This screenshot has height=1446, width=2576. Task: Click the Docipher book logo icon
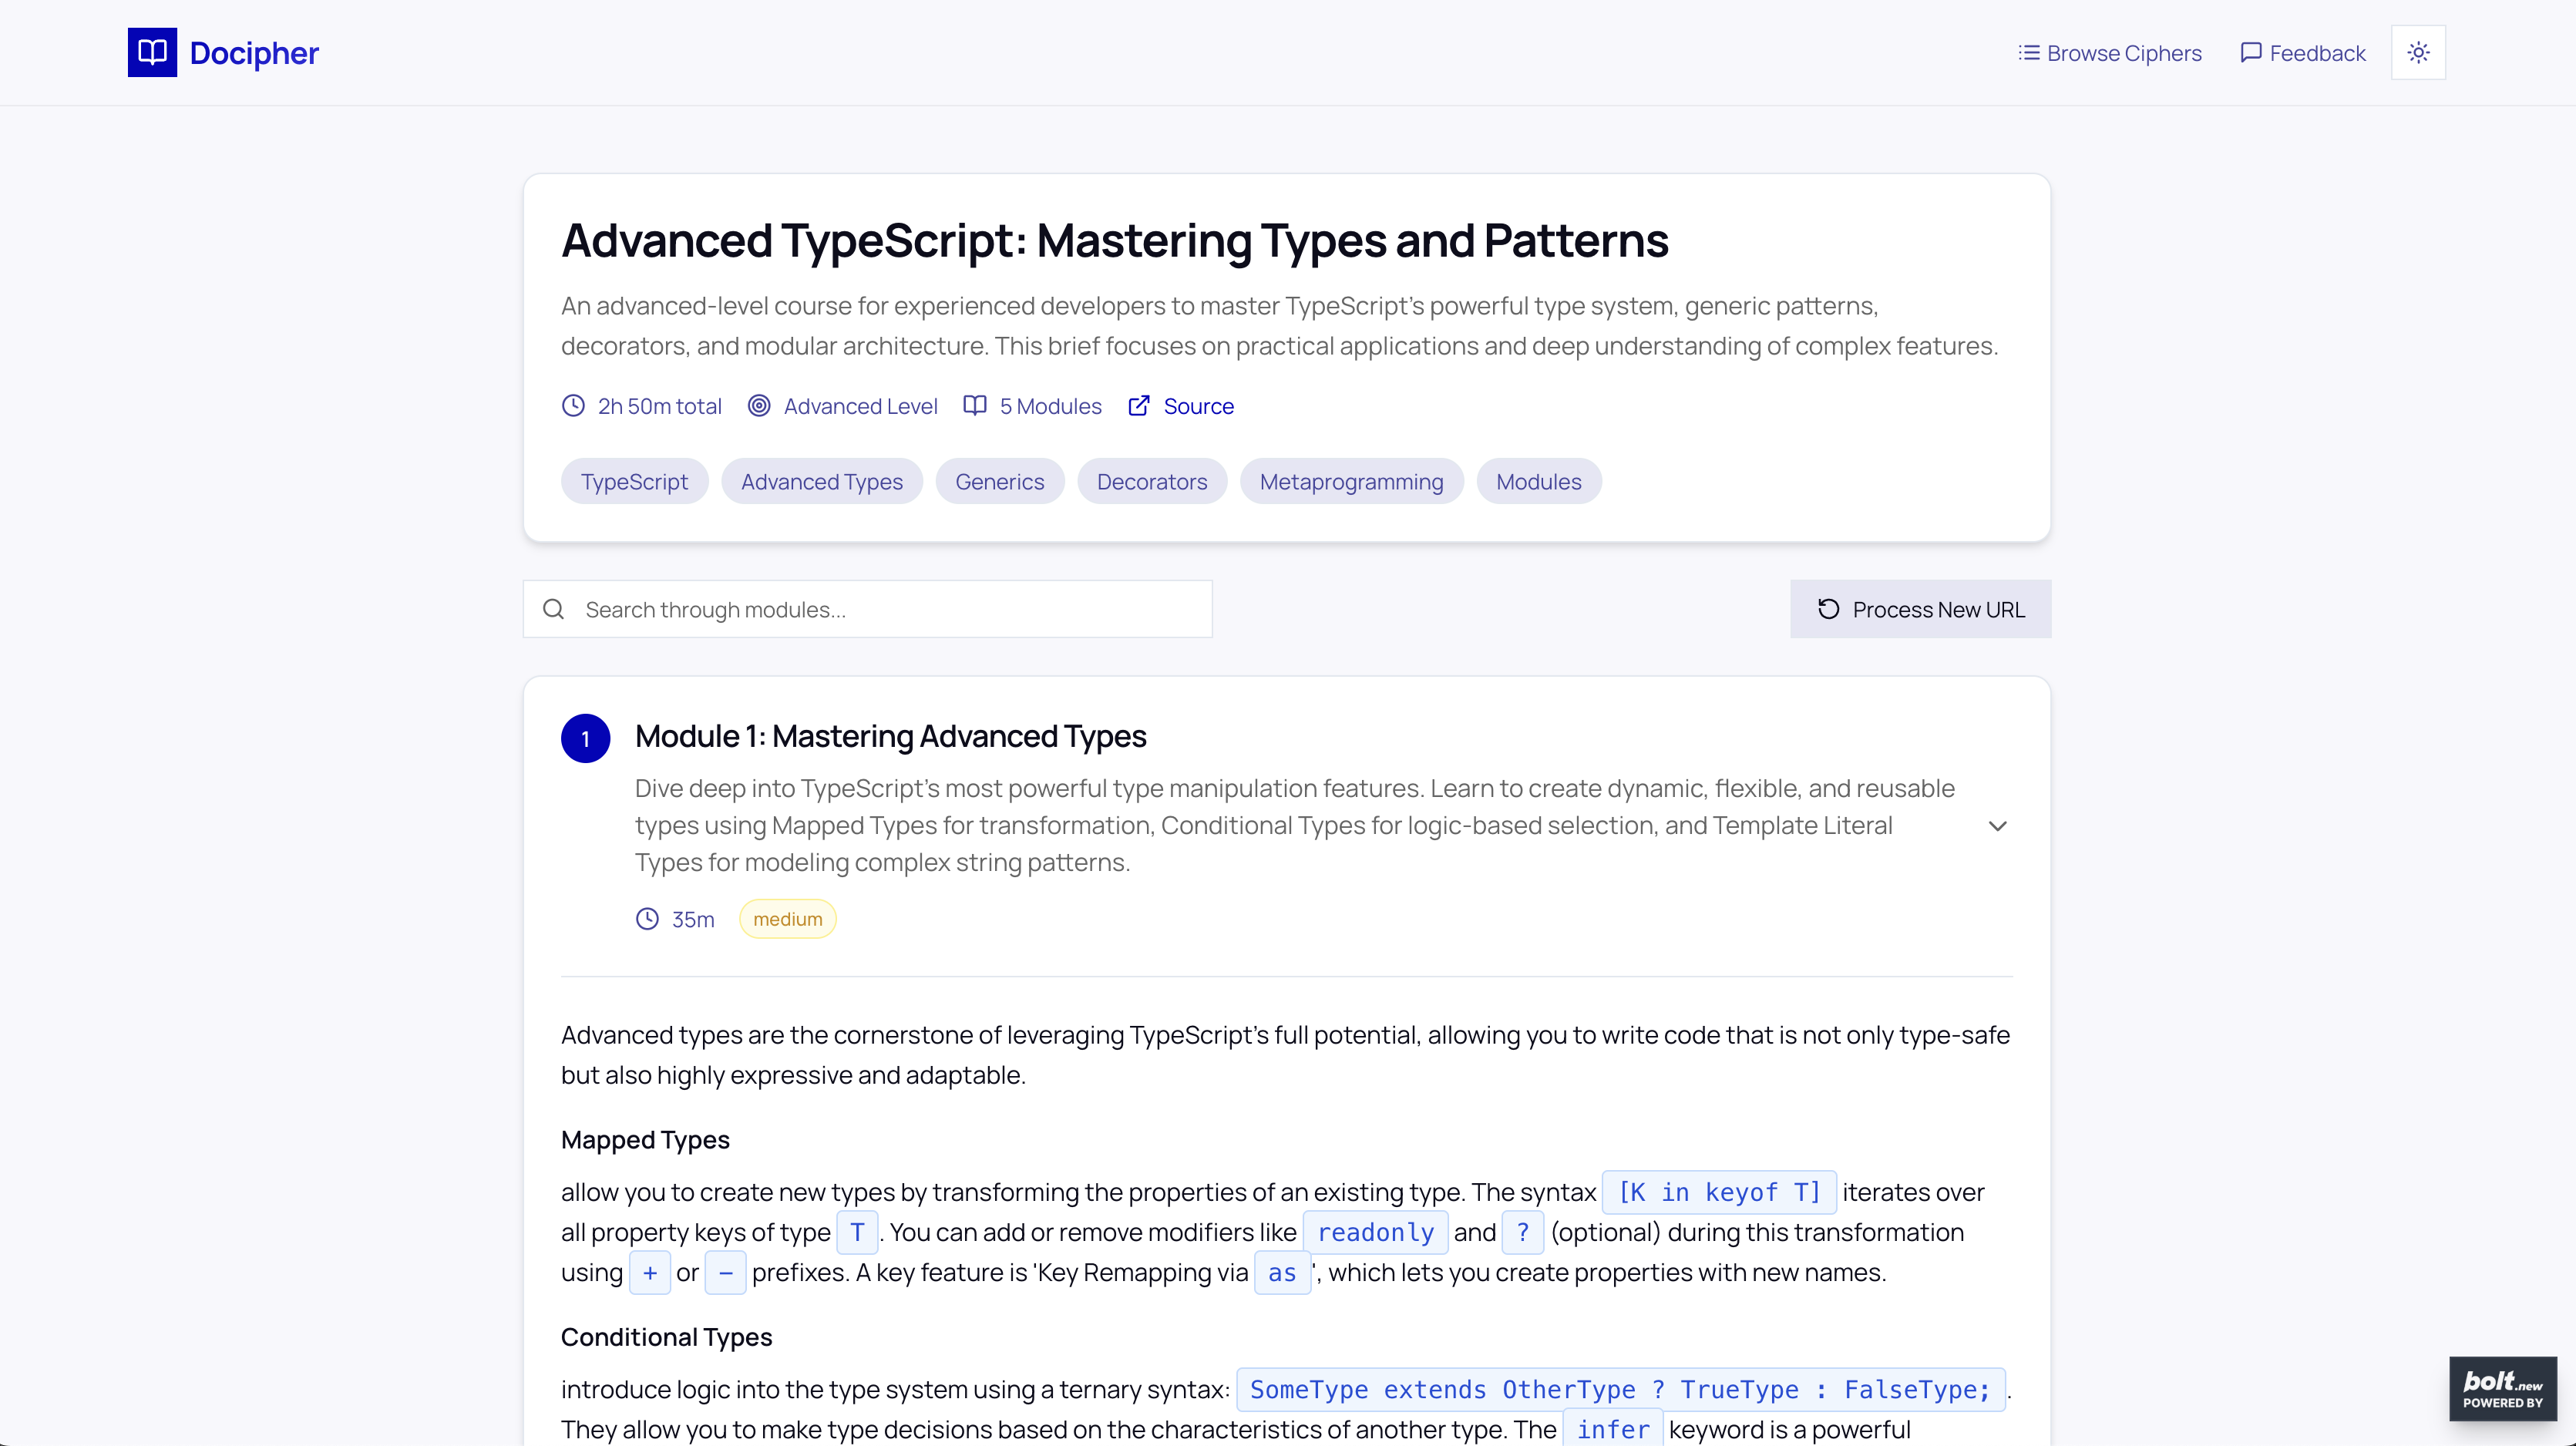coord(152,52)
